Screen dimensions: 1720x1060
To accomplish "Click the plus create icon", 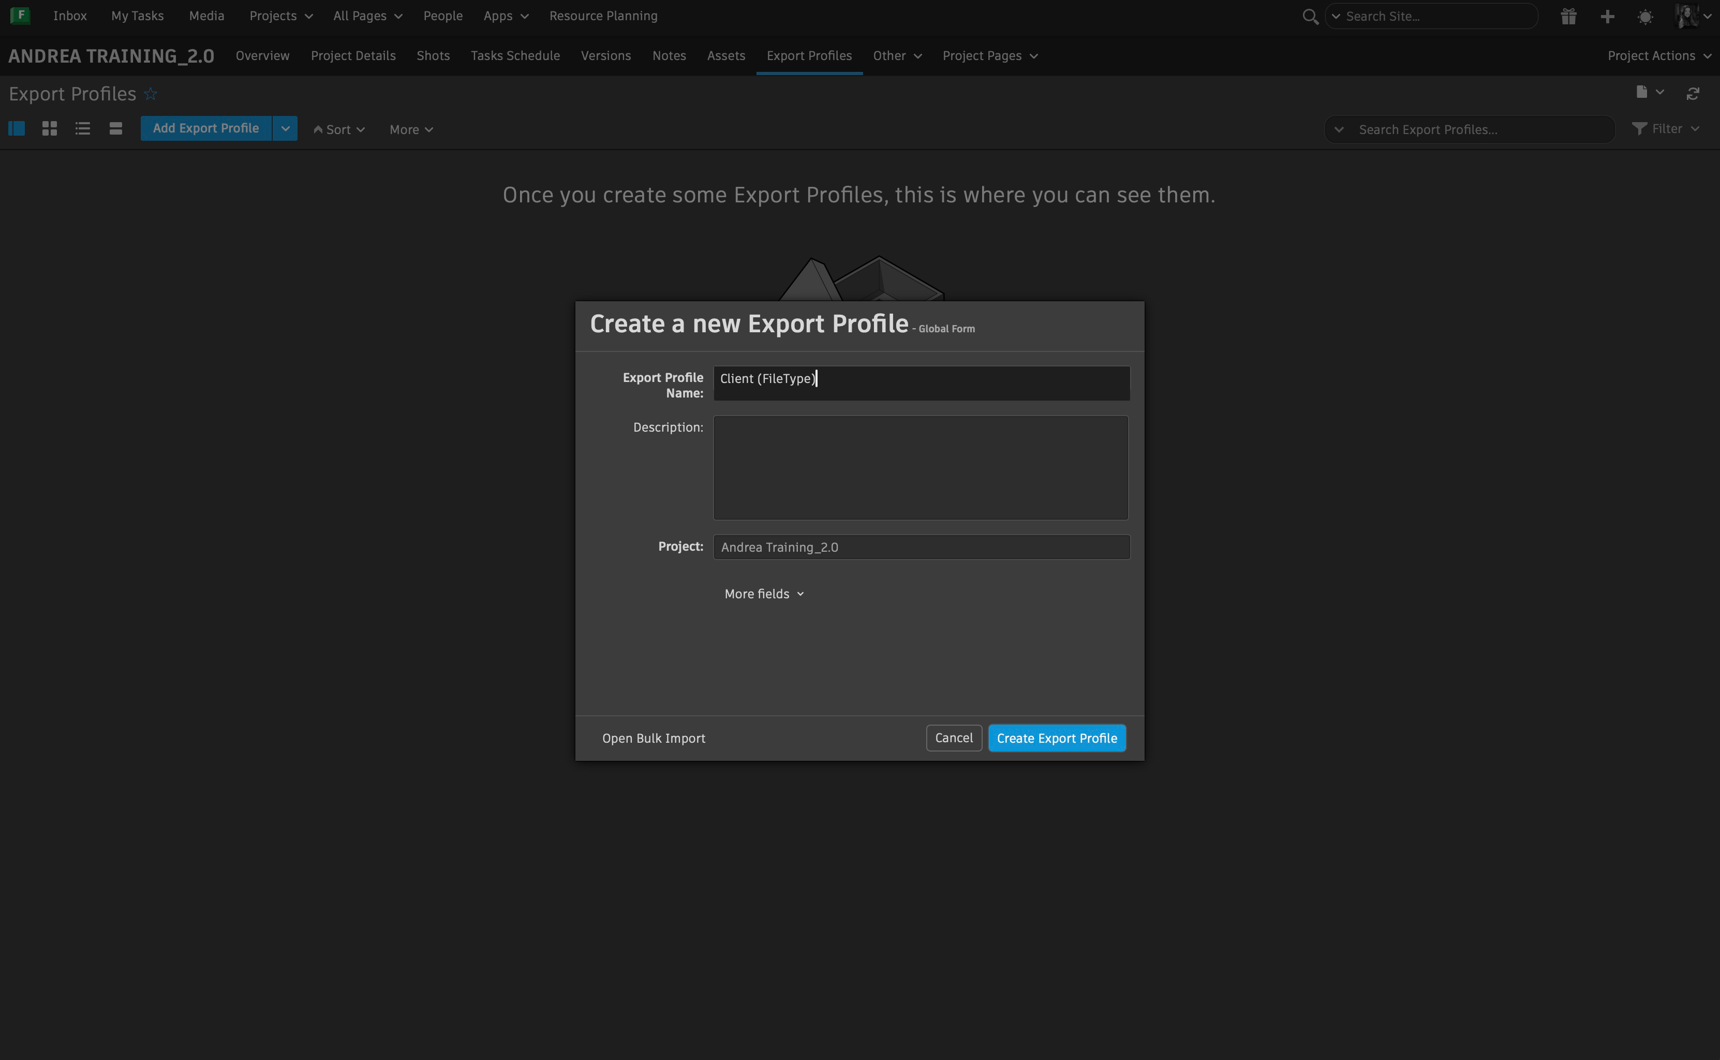I will (x=1607, y=16).
